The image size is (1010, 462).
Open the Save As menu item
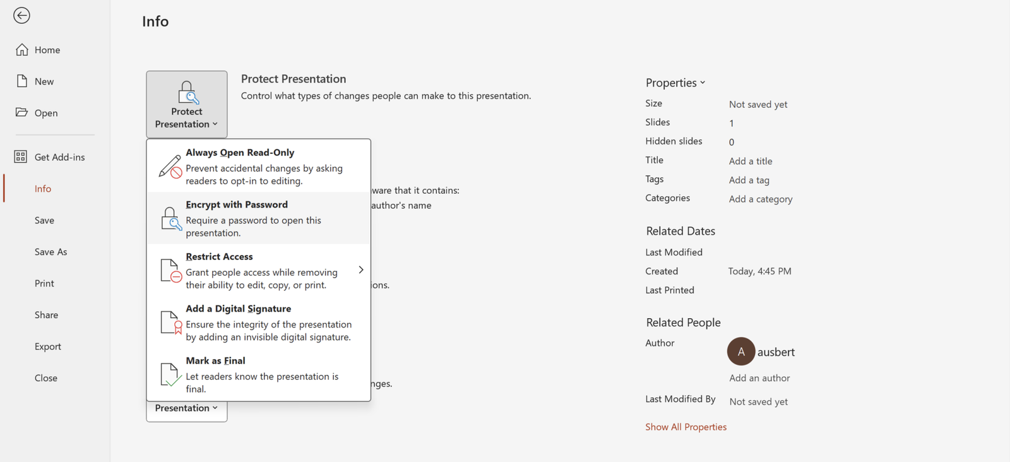point(50,251)
